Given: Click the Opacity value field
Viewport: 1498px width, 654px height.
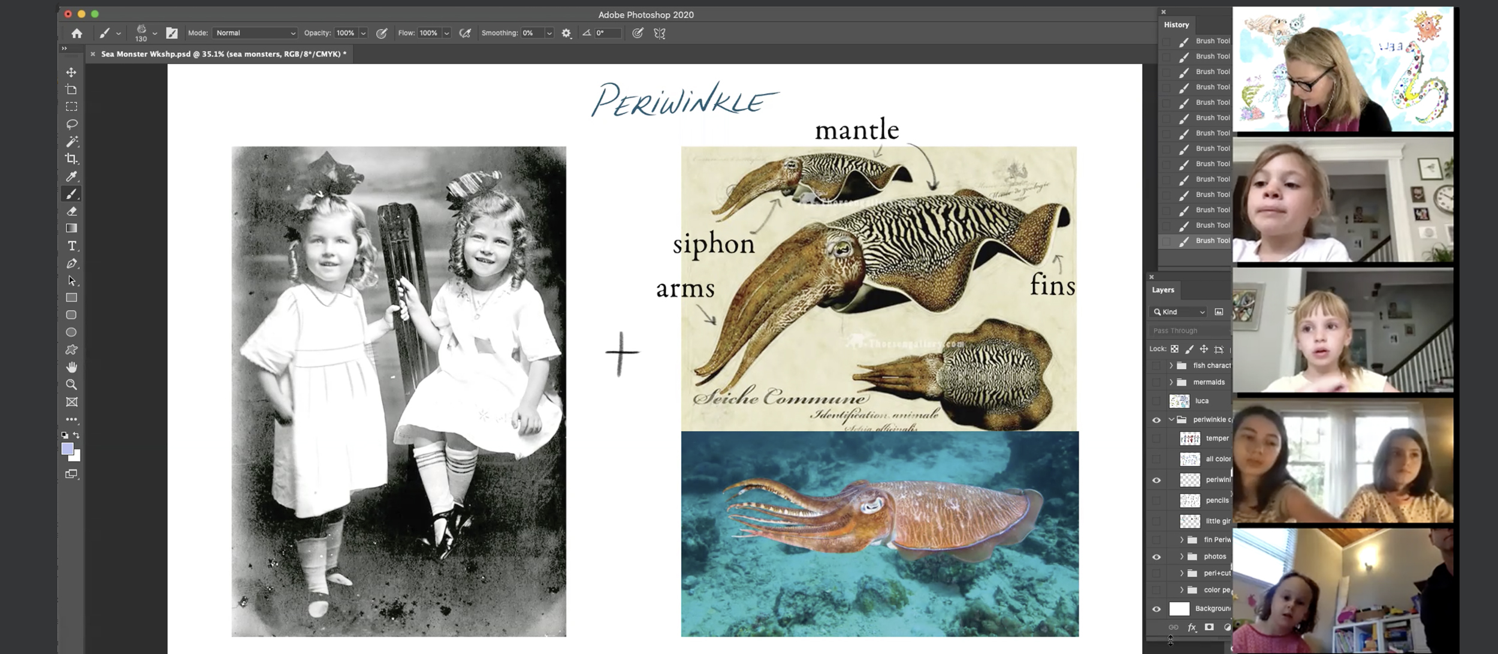Looking at the screenshot, I should 345,33.
